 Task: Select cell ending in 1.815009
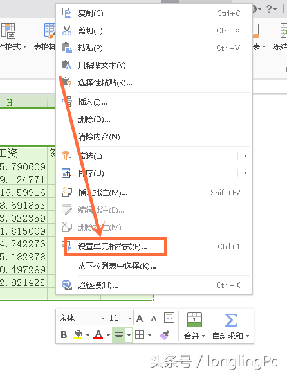(x=24, y=231)
